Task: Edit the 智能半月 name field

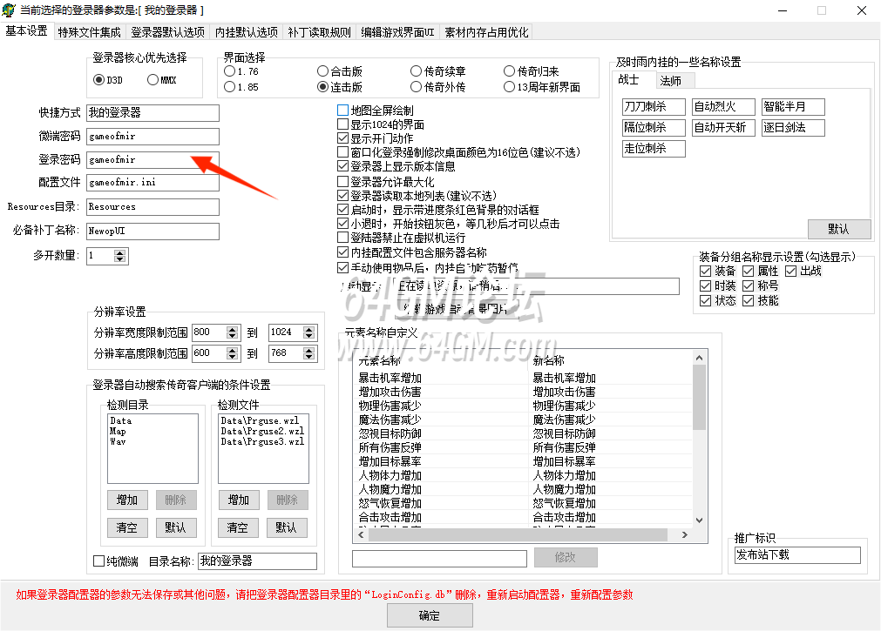Action: click(x=793, y=107)
